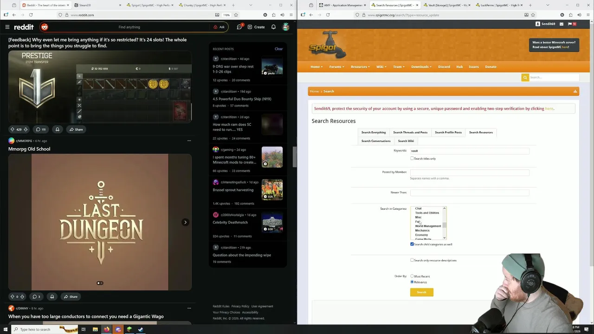Switch to LuckPerms SpigotMC browser tab
The image size is (594, 334).
point(498,5)
